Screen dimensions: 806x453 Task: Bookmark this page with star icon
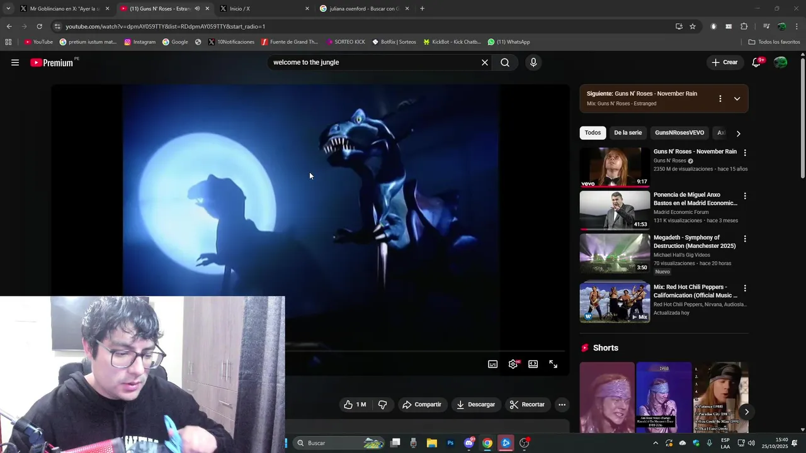point(693,26)
